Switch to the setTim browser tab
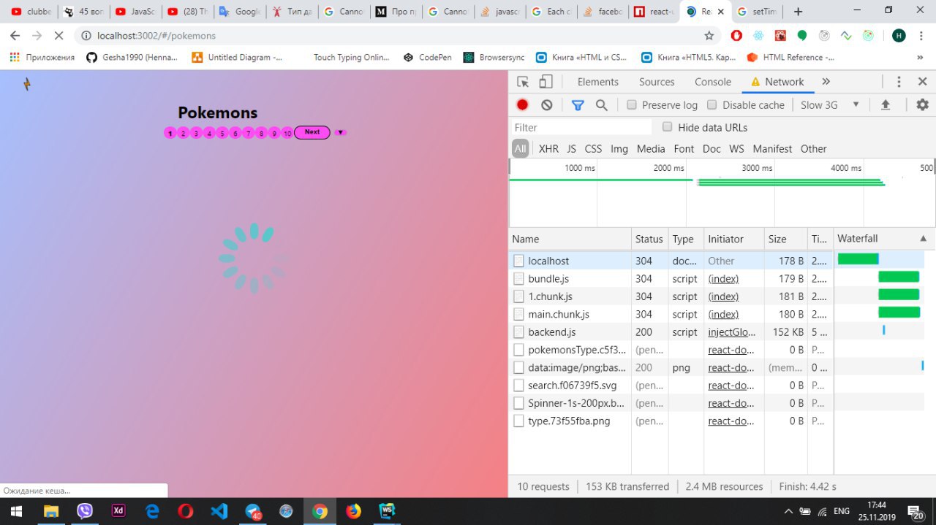Image resolution: width=936 pixels, height=525 pixels. (x=757, y=12)
